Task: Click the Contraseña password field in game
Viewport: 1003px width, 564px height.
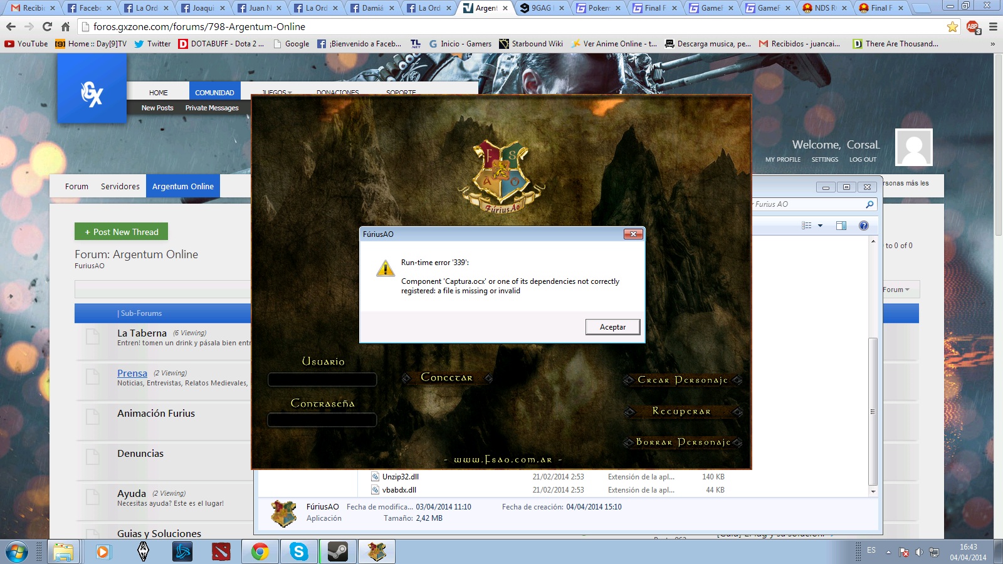Action: [322, 420]
